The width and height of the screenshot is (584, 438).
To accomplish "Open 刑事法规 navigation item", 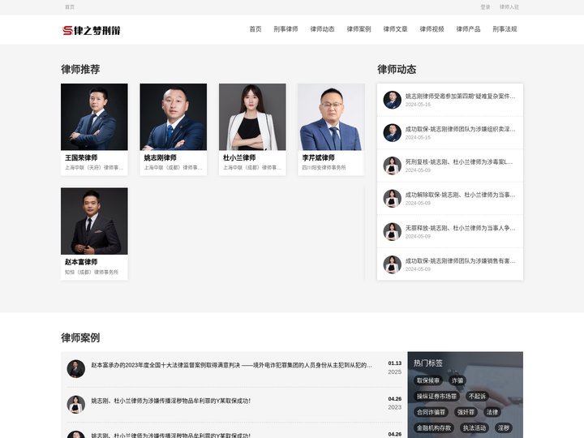I will [505, 29].
